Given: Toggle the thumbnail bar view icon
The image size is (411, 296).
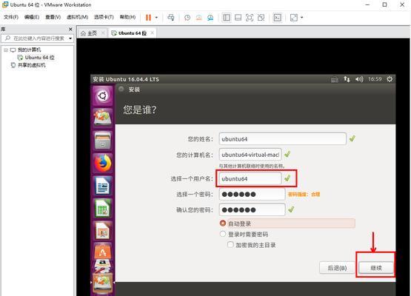Looking at the screenshot, I should (238, 18).
